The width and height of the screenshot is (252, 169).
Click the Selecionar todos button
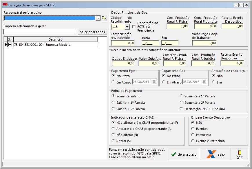92,32
